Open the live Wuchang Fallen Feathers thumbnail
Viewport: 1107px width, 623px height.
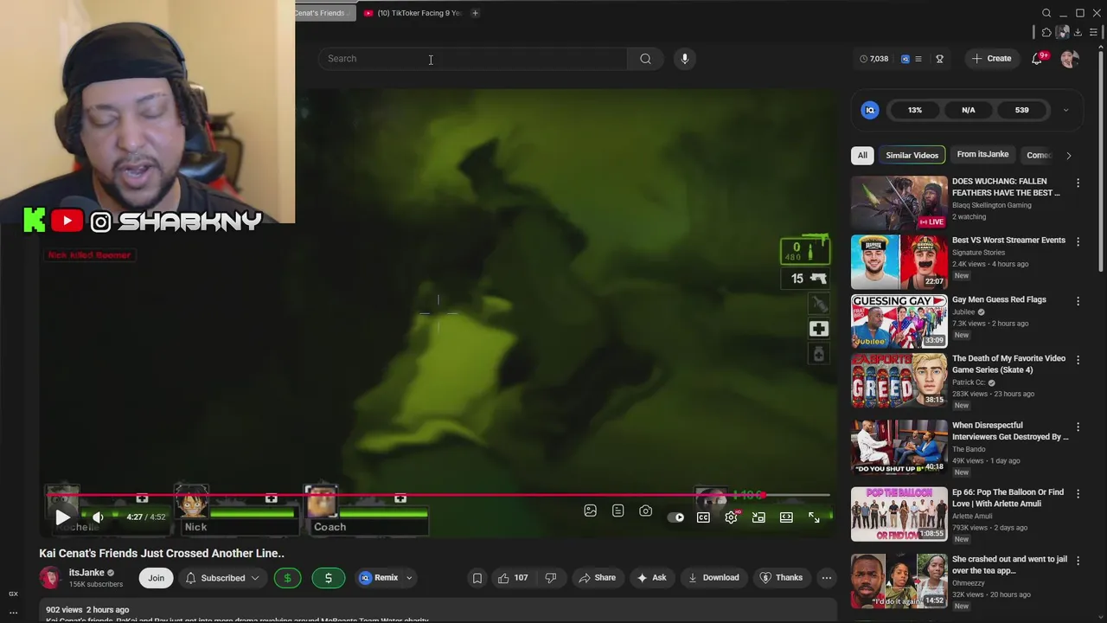(899, 202)
